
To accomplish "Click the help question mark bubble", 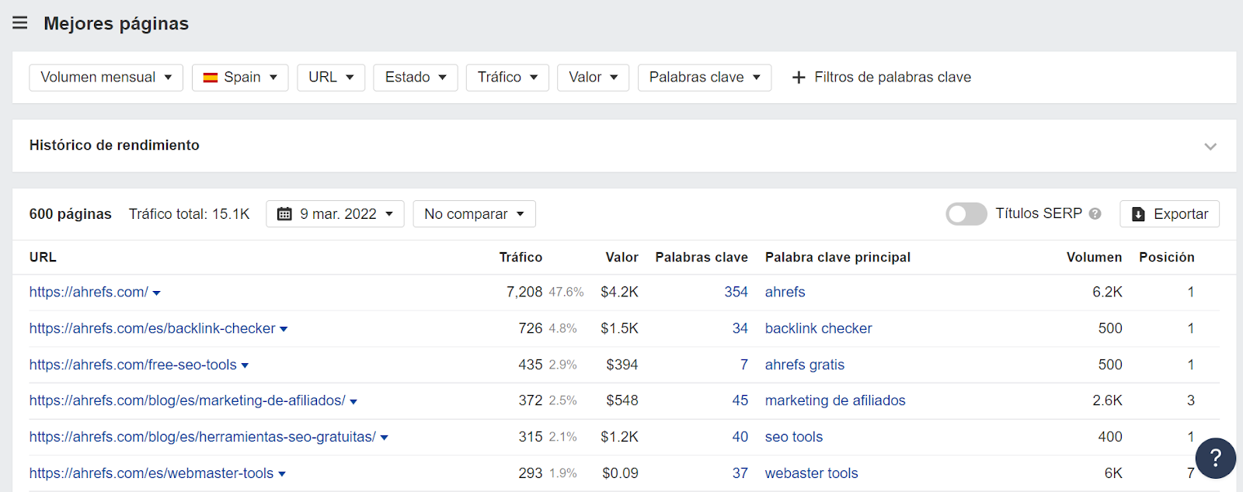I will pyautogui.click(x=1215, y=458).
